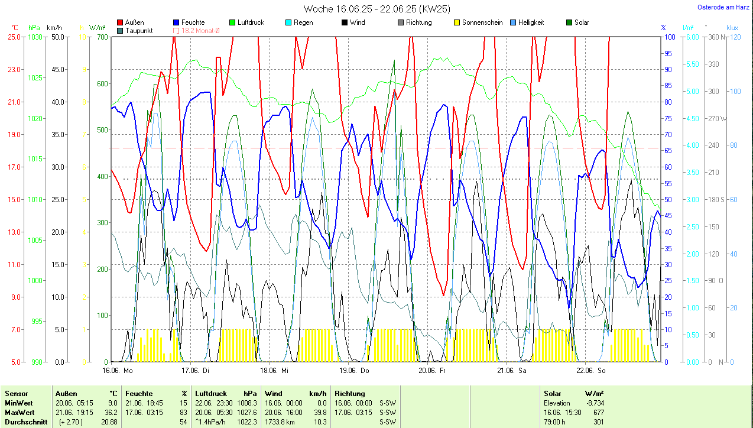The width and height of the screenshot is (753, 428).
Task: Click the gray Richtung legend swatch
Action: 401,22
